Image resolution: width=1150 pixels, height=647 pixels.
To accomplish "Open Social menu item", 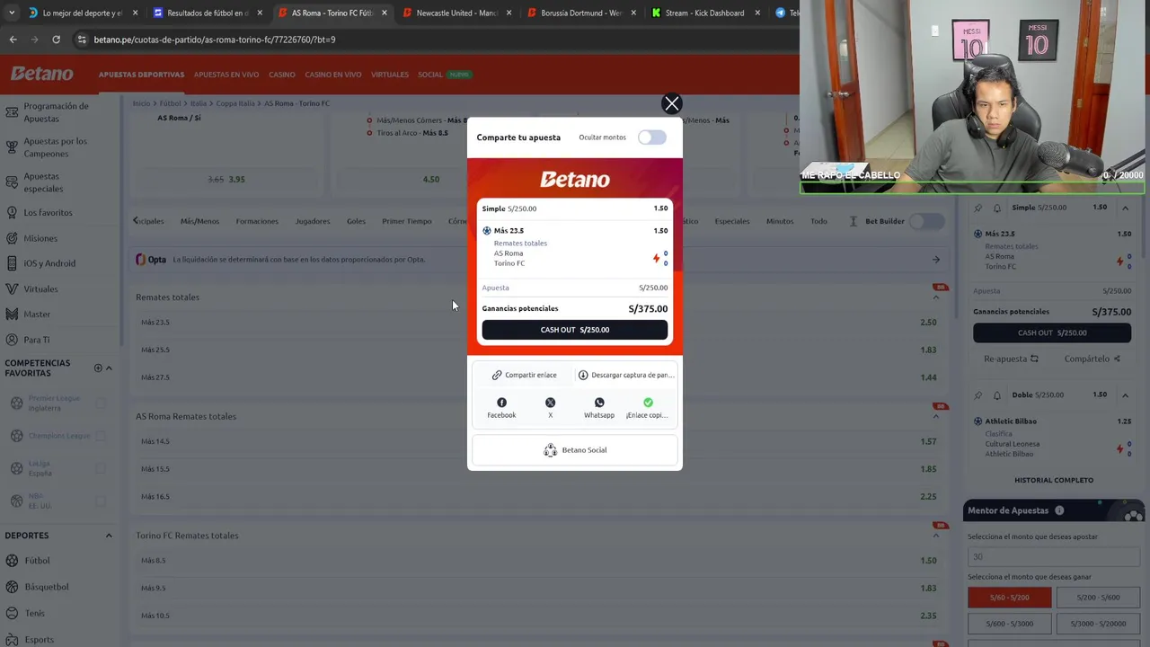I will 429,75.
